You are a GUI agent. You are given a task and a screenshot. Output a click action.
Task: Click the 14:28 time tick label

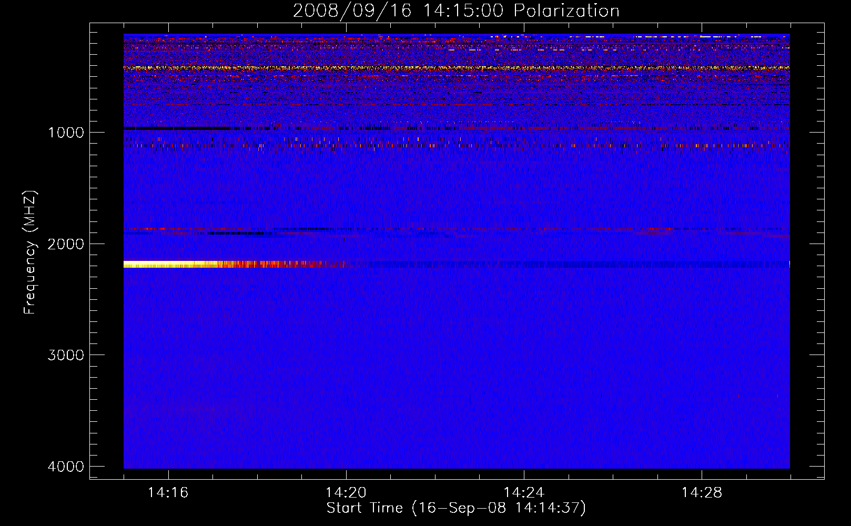pos(702,493)
